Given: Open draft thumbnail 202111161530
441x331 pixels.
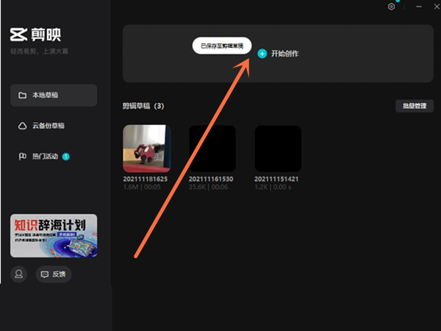Looking at the screenshot, I should [x=212, y=149].
